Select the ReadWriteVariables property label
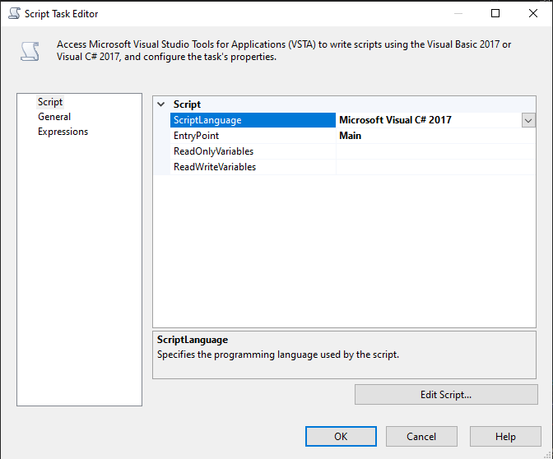 click(x=214, y=167)
